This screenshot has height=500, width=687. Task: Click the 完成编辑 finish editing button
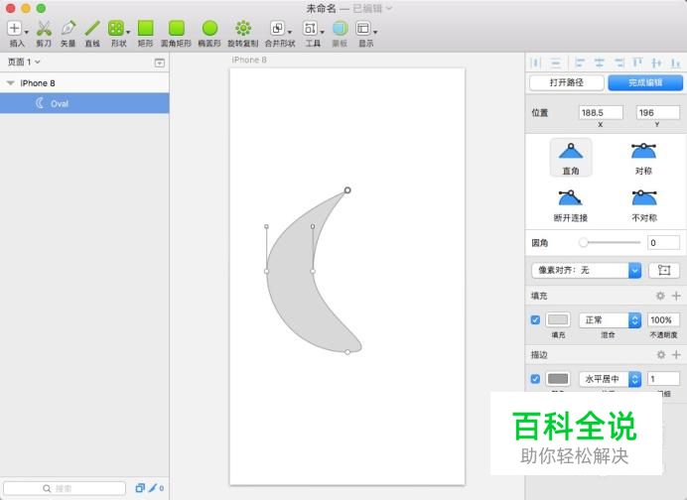(645, 82)
